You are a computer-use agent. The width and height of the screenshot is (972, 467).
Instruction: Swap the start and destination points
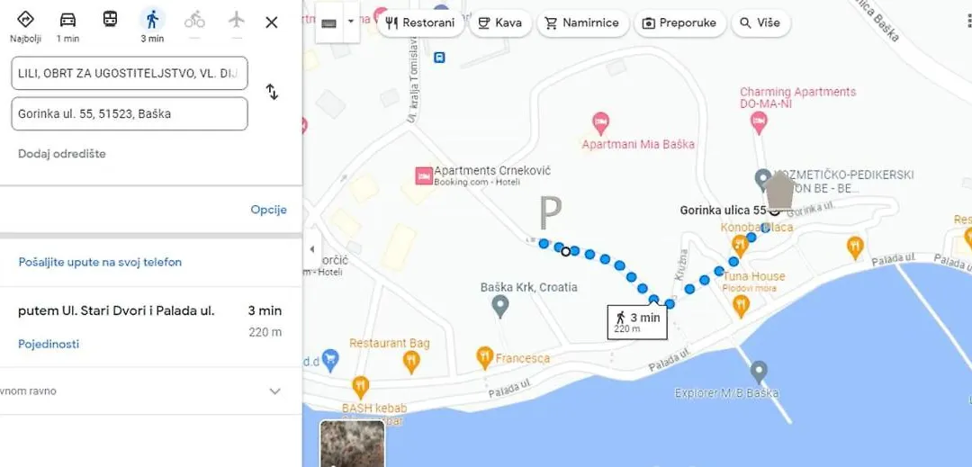[x=272, y=92]
